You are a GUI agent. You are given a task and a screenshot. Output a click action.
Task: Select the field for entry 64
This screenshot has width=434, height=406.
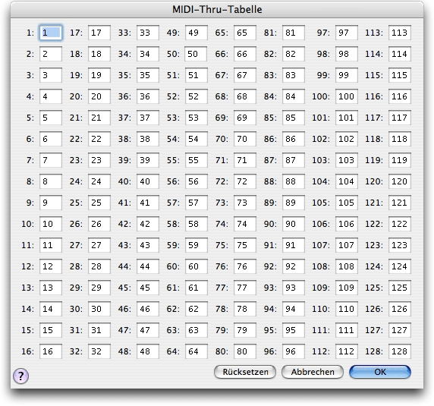[x=197, y=351]
